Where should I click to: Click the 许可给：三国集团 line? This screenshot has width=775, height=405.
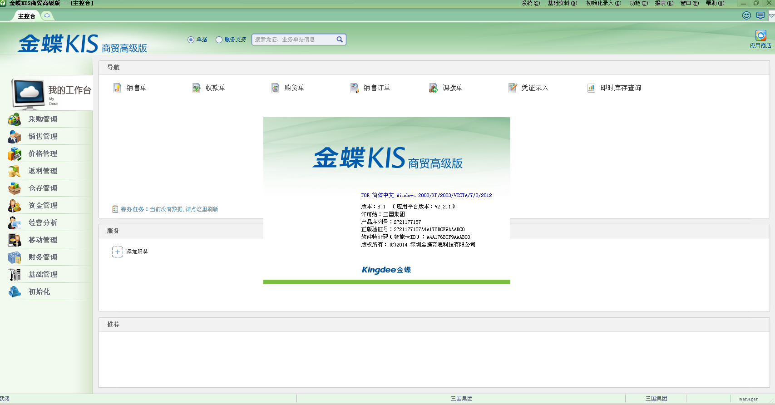click(383, 214)
